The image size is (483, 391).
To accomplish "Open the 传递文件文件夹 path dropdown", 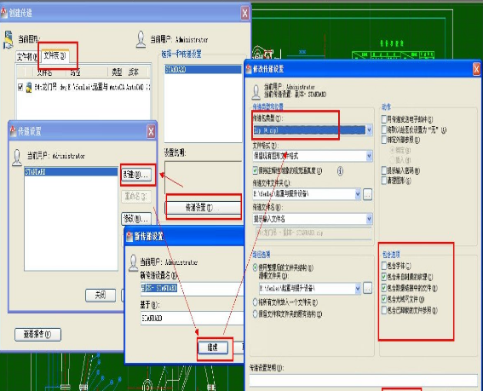I will tap(358, 194).
